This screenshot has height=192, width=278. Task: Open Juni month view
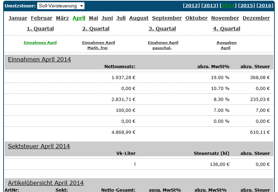pos(107,18)
